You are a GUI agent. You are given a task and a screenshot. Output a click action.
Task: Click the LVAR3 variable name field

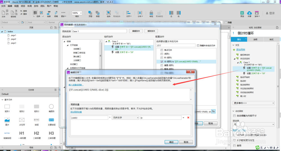click(x=89, y=118)
